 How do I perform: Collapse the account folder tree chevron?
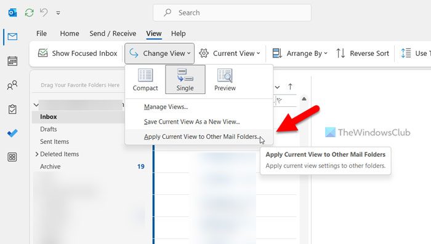click(x=36, y=105)
